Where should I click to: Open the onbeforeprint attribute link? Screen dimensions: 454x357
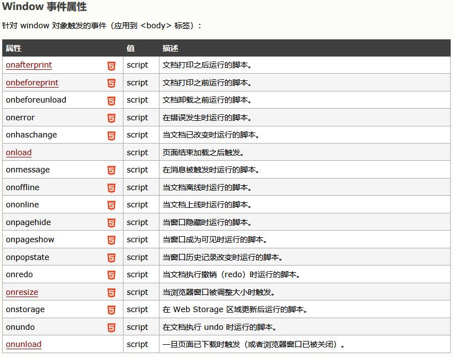point(32,83)
